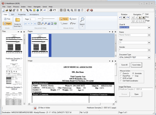Choose the Select mouse action
The width and height of the screenshot is (156, 115).
point(64,24)
